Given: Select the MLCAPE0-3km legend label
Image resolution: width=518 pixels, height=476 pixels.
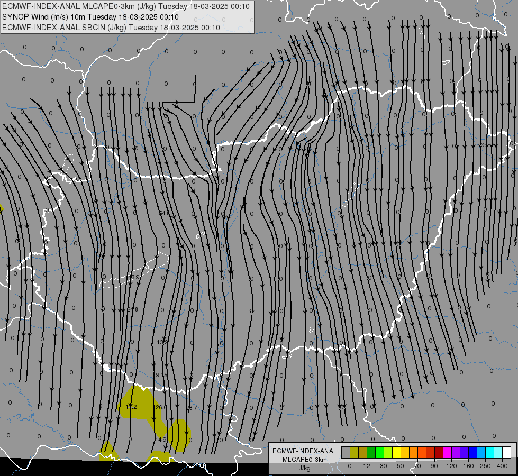Looking at the screenshot, I should (305, 460).
